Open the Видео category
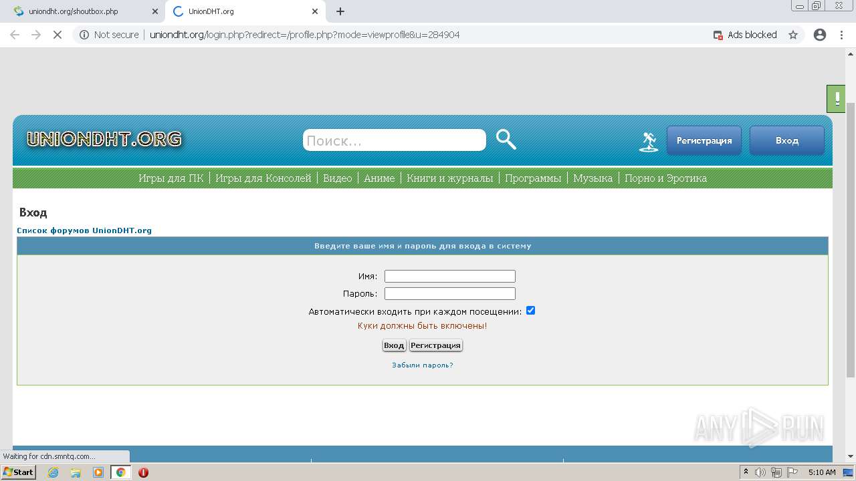The image size is (856, 481). 338,178
